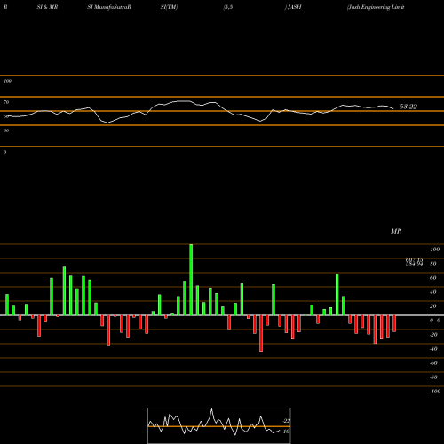The width and height of the screenshot is (444, 444).
Task: Click the RSI value 53.22
Action: 408,107
